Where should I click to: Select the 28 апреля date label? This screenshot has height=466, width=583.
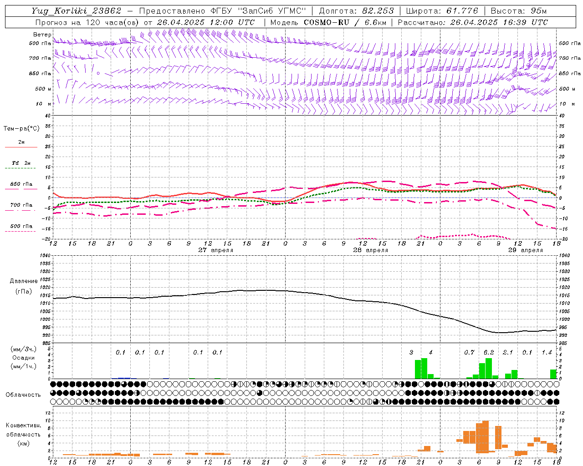(x=371, y=250)
